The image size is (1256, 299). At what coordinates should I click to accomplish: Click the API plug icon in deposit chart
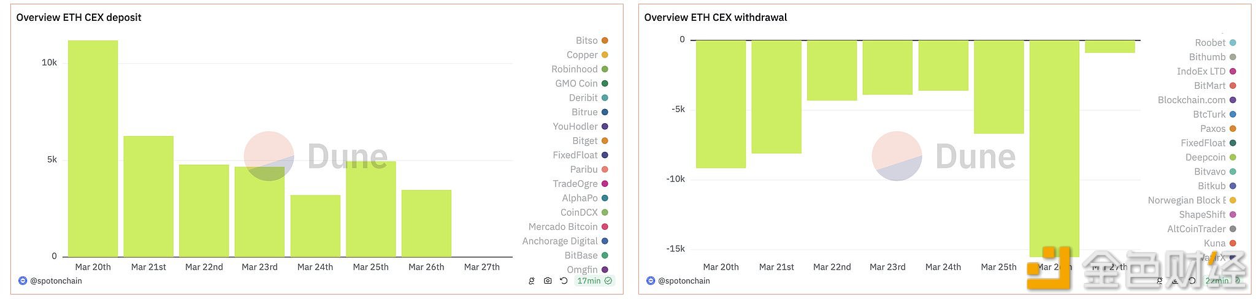point(532,281)
